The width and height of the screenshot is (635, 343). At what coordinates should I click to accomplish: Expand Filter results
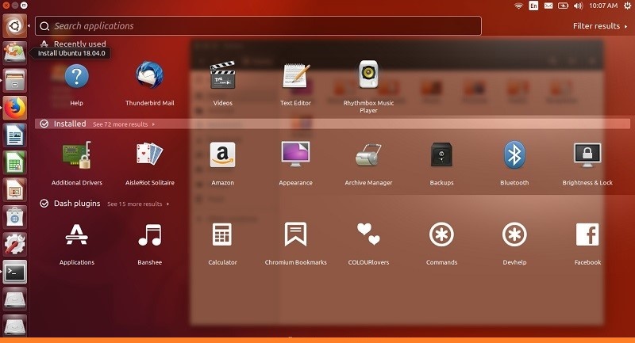[x=600, y=26]
